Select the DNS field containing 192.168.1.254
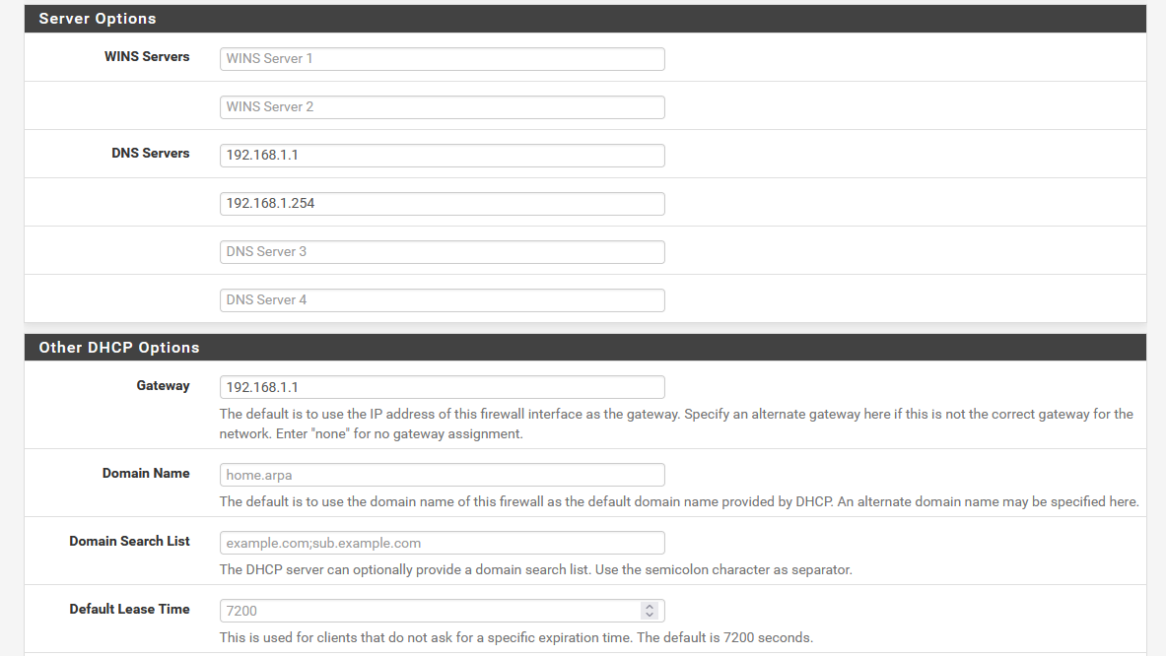The image size is (1166, 656). click(442, 204)
